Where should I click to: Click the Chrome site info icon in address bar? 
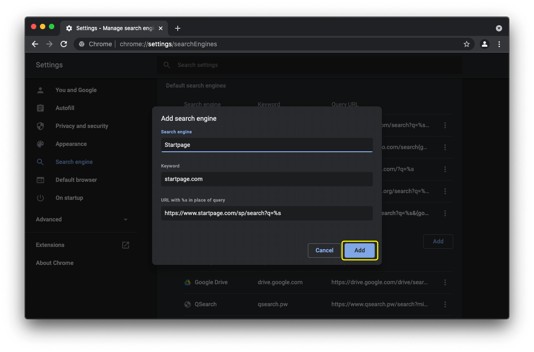(x=82, y=44)
